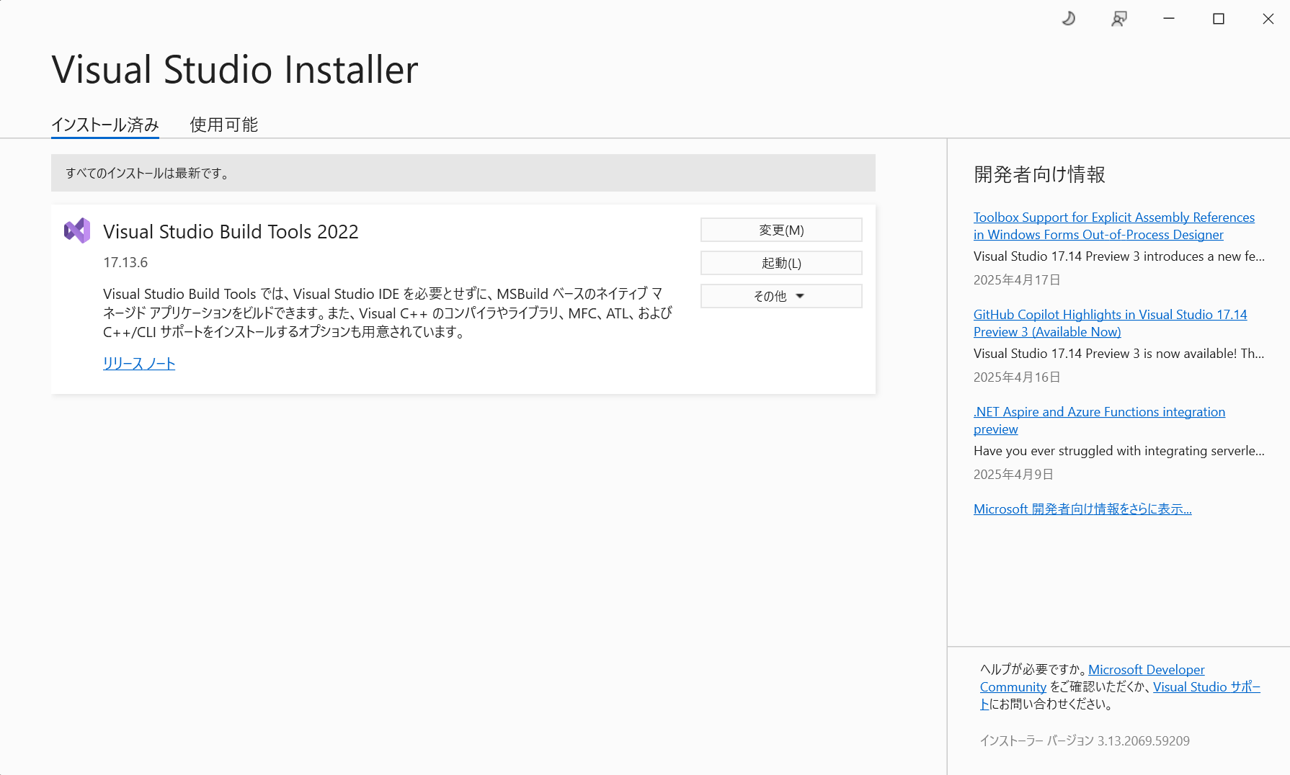1290x775 pixels.
Task: Open the Toolbox Support for Explicit Assembly article
Action: click(x=1114, y=226)
